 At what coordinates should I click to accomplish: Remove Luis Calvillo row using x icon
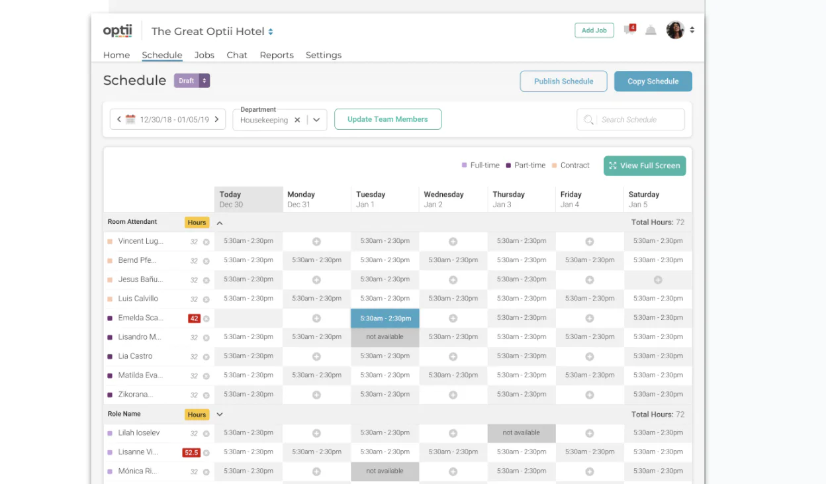pyautogui.click(x=206, y=299)
